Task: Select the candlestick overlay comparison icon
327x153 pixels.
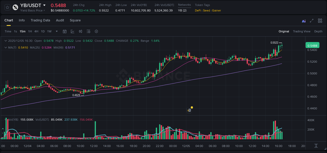Action: [x=80, y=31]
